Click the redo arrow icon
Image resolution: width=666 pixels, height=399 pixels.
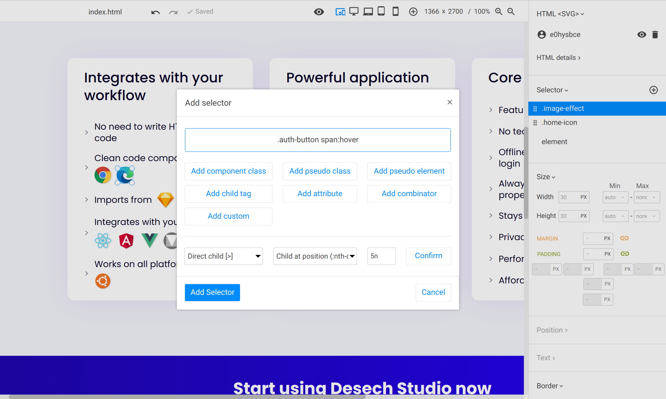click(x=173, y=12)
